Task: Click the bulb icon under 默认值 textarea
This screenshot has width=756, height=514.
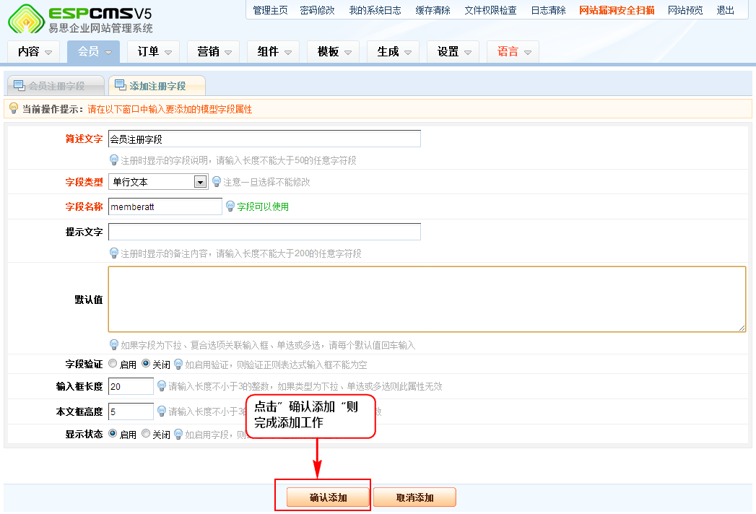Action: pos(114,345)
